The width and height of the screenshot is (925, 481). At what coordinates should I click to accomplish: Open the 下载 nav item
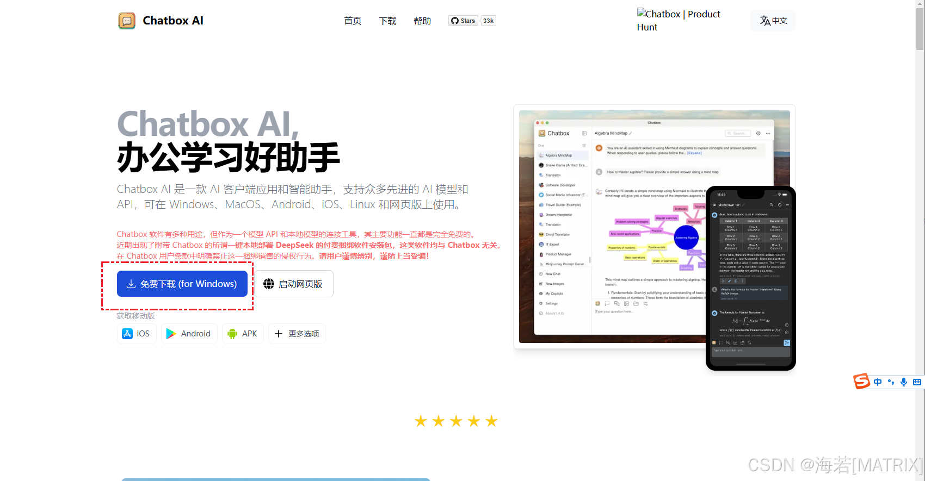coord(387,21)
